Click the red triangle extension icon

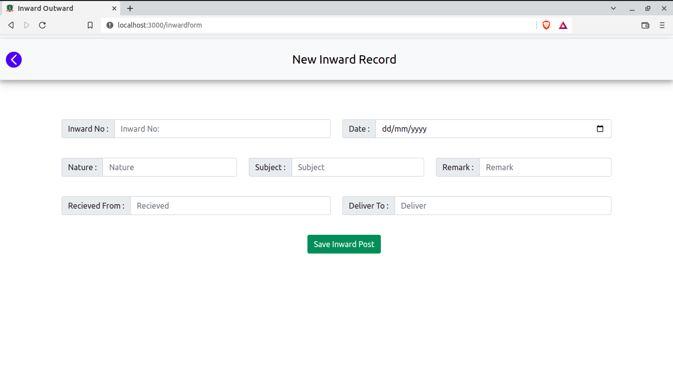click(x=563, y=25)
